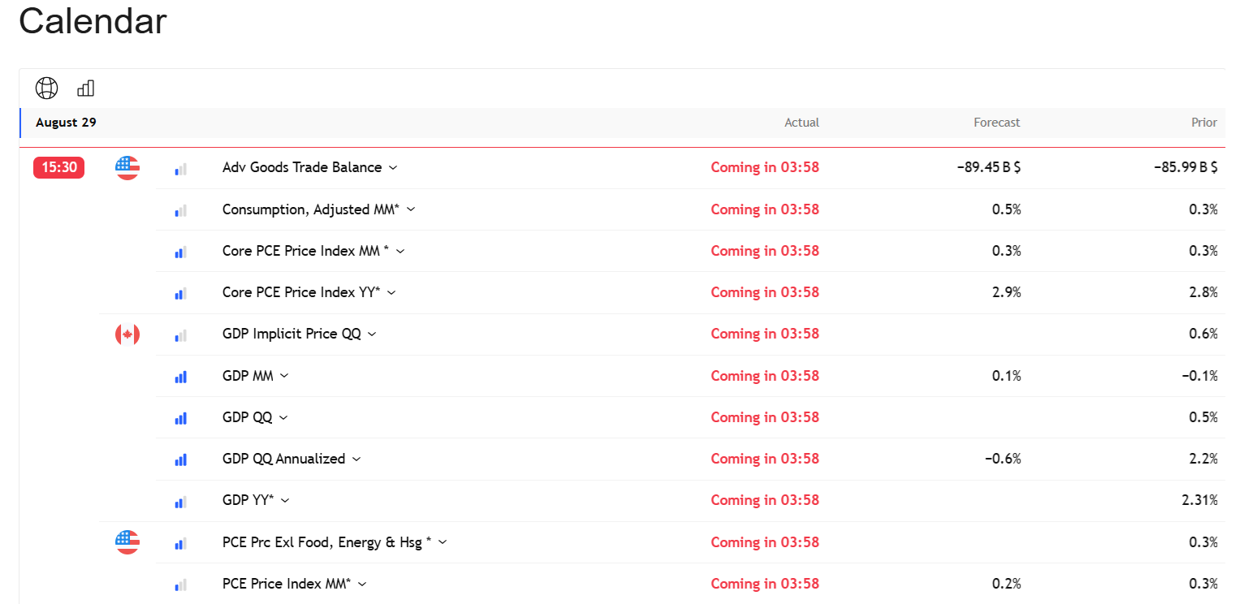Image resolution: width=1248 pixels, height=604 pixels.
Task: Open the Core PCE Price Index MM event name
Action: 305,251
